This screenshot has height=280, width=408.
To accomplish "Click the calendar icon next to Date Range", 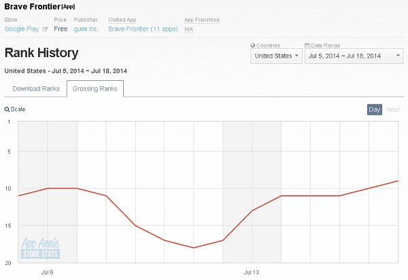I will pos(307,46).
